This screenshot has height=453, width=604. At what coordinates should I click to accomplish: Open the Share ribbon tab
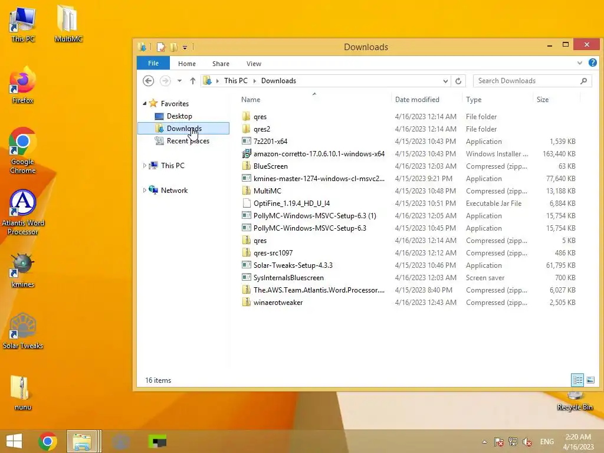(221, 64)
